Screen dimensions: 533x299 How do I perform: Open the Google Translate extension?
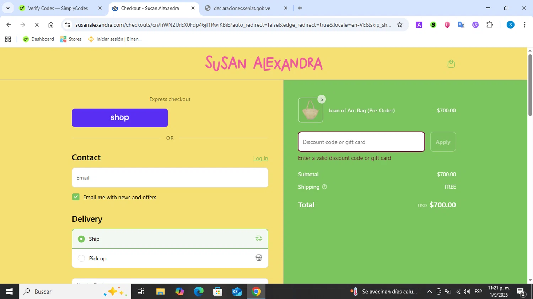461,25
